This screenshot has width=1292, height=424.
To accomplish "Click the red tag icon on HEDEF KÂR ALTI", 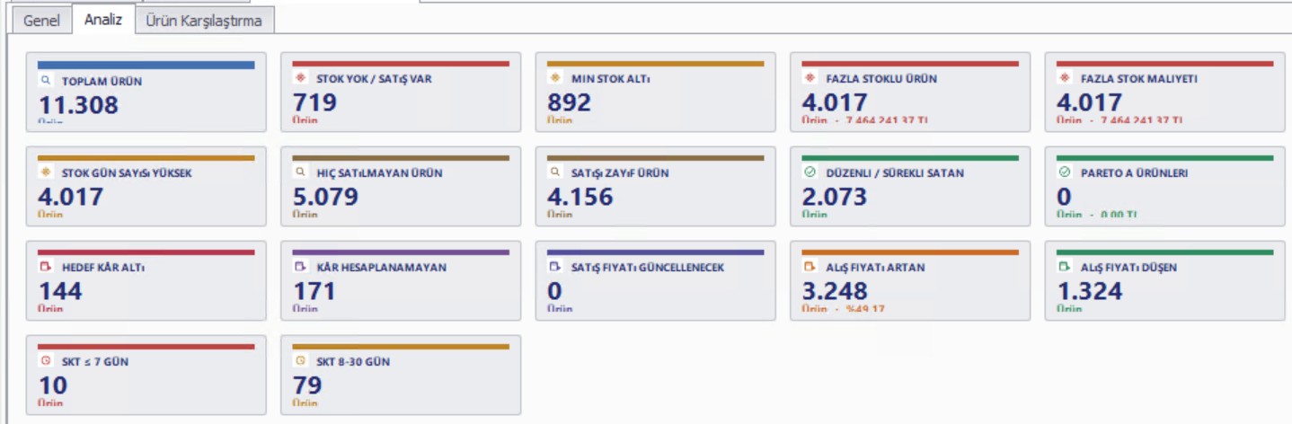I will (x=47, y=267).
